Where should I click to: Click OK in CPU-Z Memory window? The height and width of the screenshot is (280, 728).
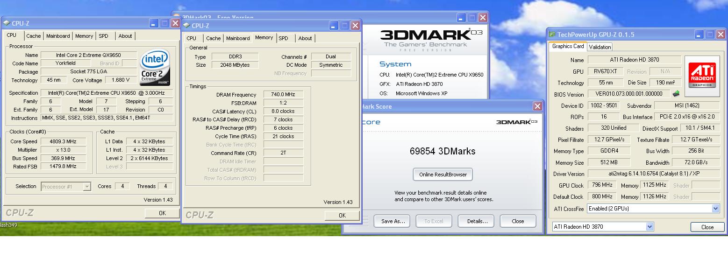[x=342, y=215]
